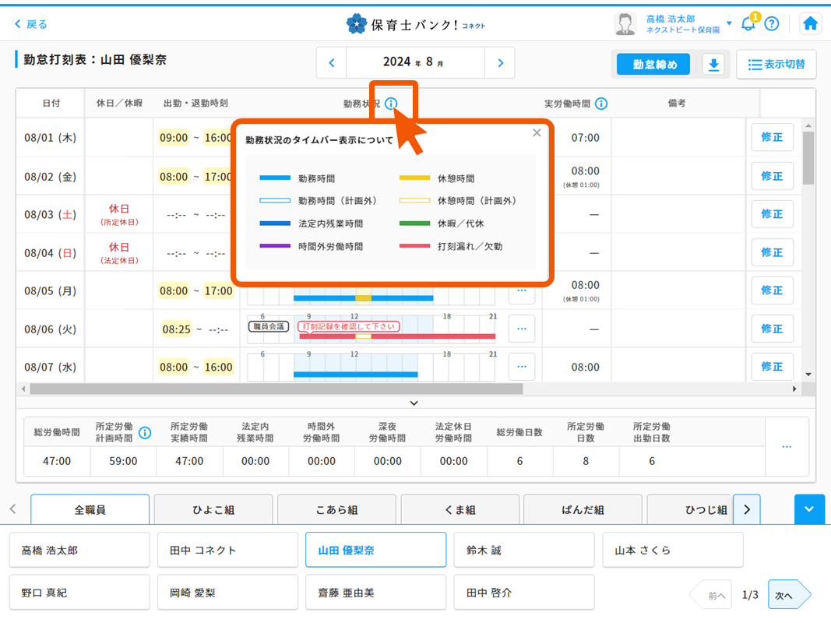
Task: Open the blue chevron below the class tabs
Action: pyautogui.click(x=809, y=509)
